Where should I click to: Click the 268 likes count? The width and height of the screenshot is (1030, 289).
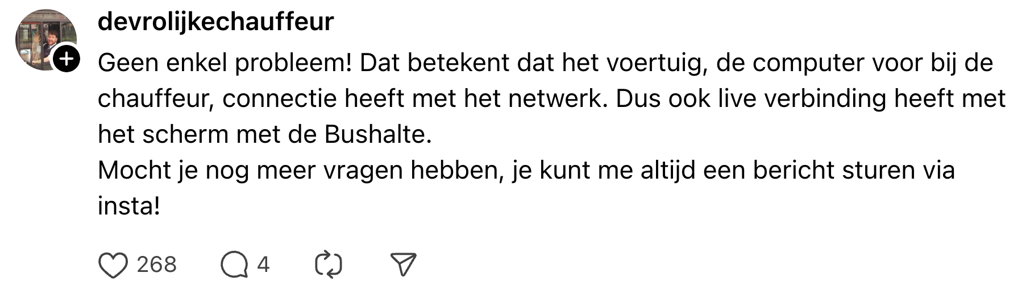(156, 265)
